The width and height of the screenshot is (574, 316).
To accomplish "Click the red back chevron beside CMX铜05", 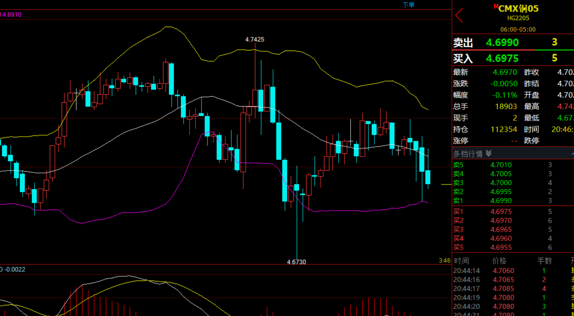I will [x=460, y=15].
